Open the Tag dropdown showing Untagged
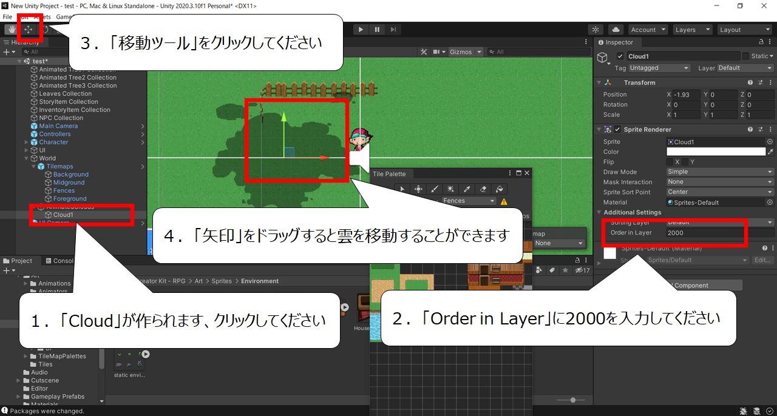777x416 pixels. 660,68
